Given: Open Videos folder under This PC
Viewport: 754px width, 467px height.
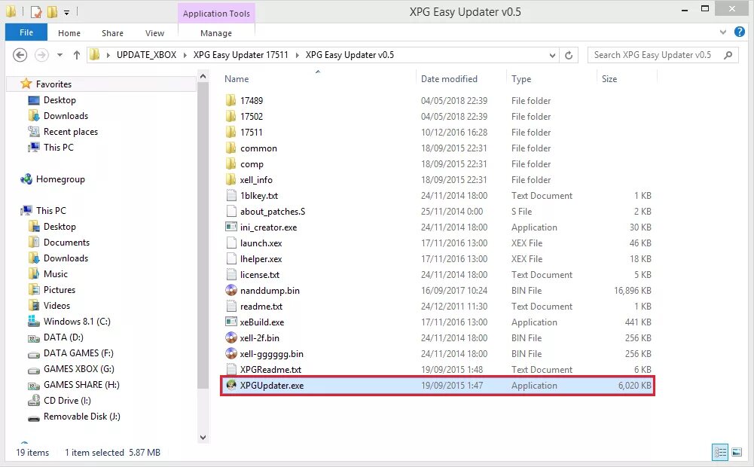Looking at the screenshot, I should (x=49, y=306).
